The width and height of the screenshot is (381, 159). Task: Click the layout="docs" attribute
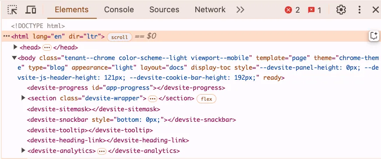[x=163, y=67]
